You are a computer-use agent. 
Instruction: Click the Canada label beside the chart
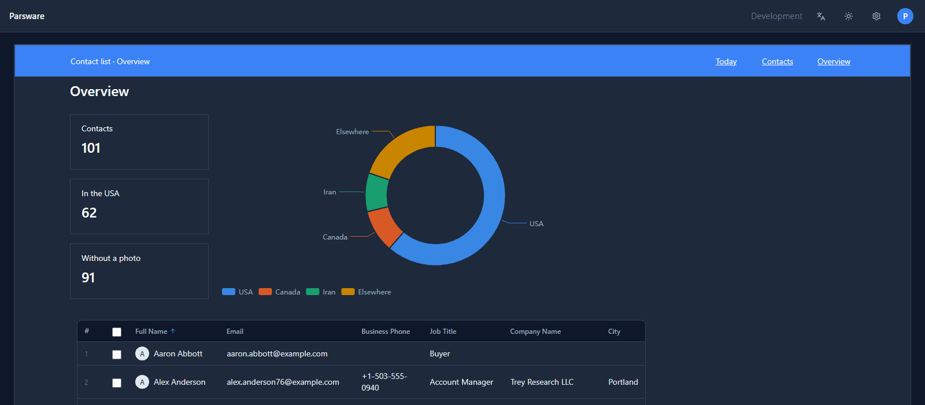(x=335, y=237)
